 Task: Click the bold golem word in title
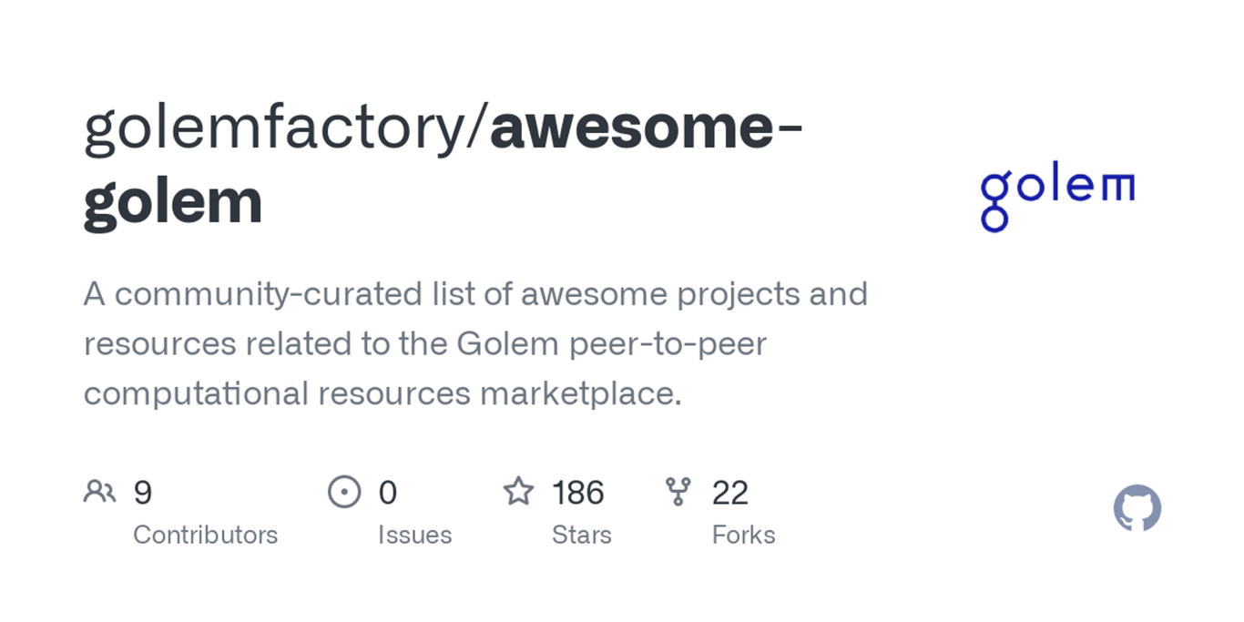click(x=173, y=201)
